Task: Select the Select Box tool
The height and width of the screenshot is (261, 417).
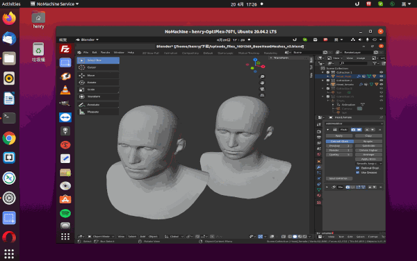Action: point(98,60)
